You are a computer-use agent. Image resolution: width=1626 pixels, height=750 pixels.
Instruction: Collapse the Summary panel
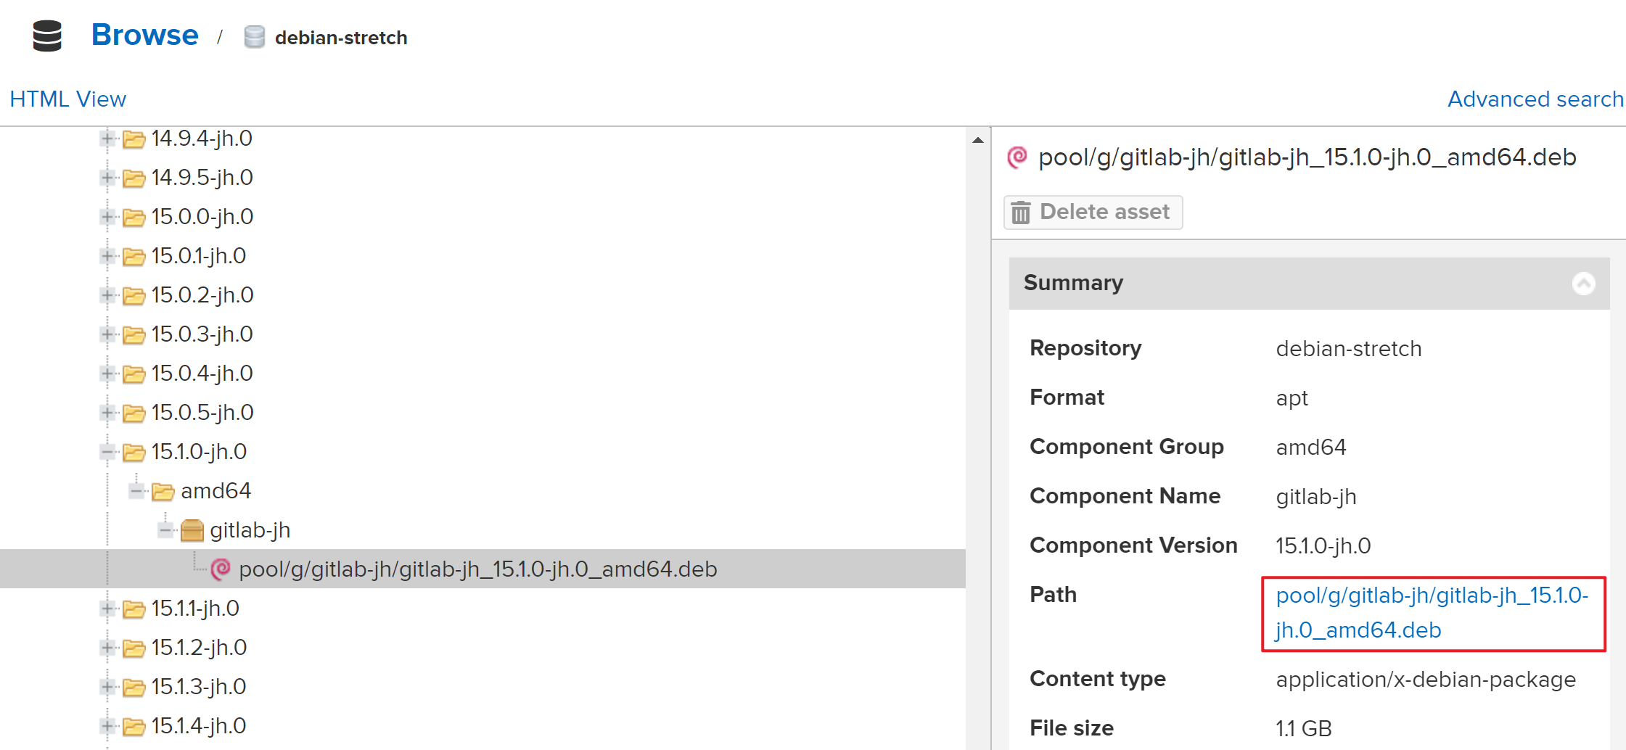(x=1584, y=283)
